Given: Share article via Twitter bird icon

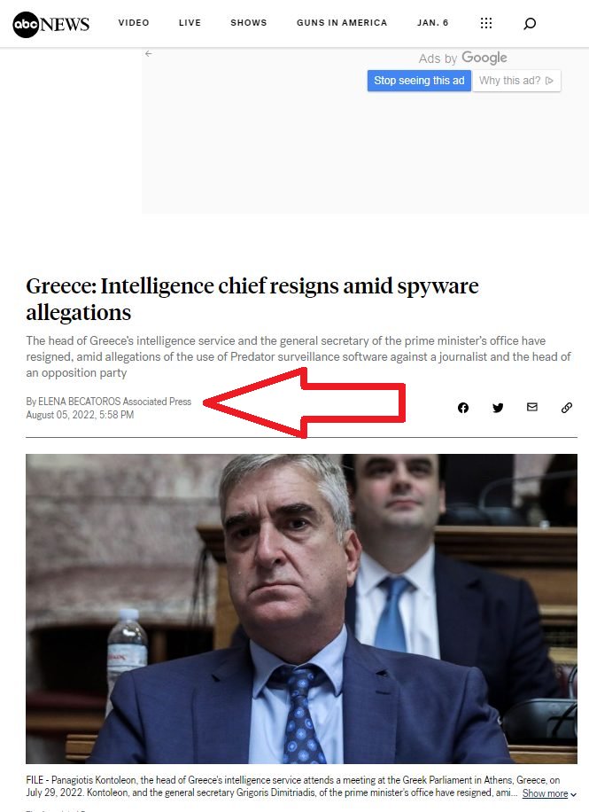Looking at the screenshot, I should coord(498,408).
